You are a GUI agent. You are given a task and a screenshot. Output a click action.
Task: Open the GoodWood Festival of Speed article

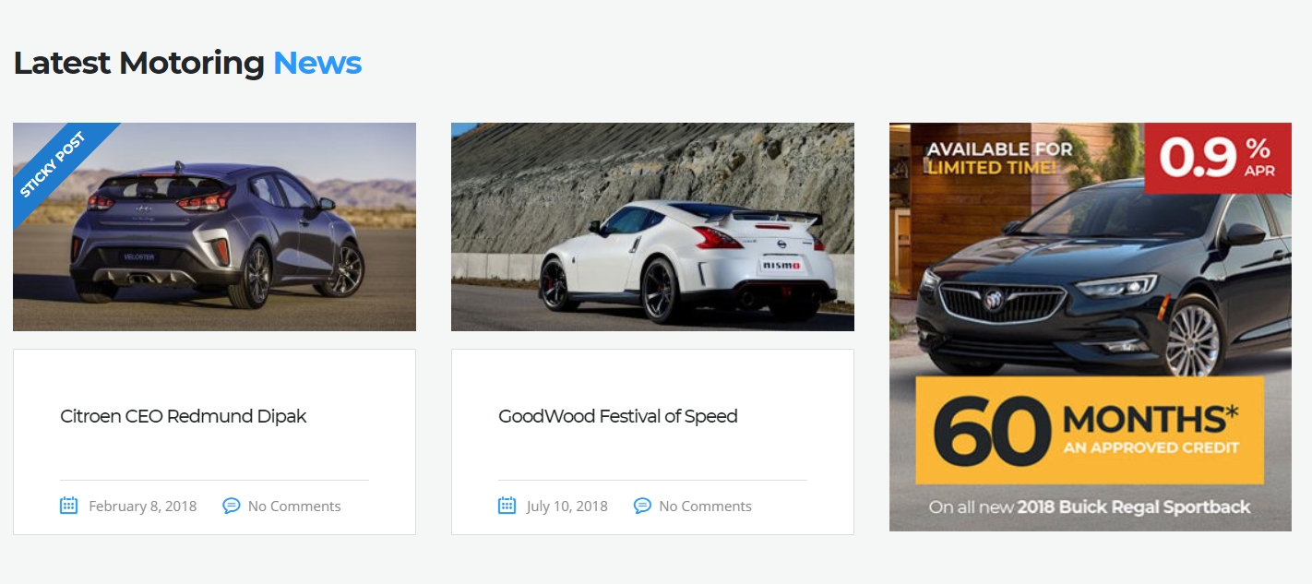click(617, 416)
